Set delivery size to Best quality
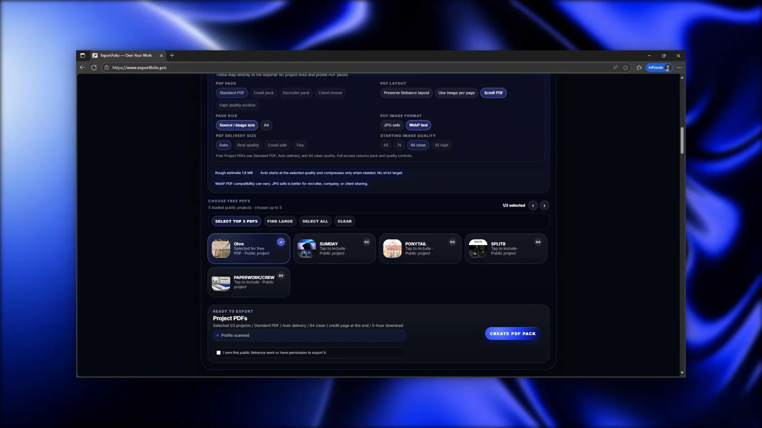762x428 pixels. 248,145
